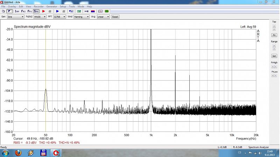Select the Spa spectrum analyzer mode
Image resolution: width=280 pixels, height=157 pixels.
[36, 11]
